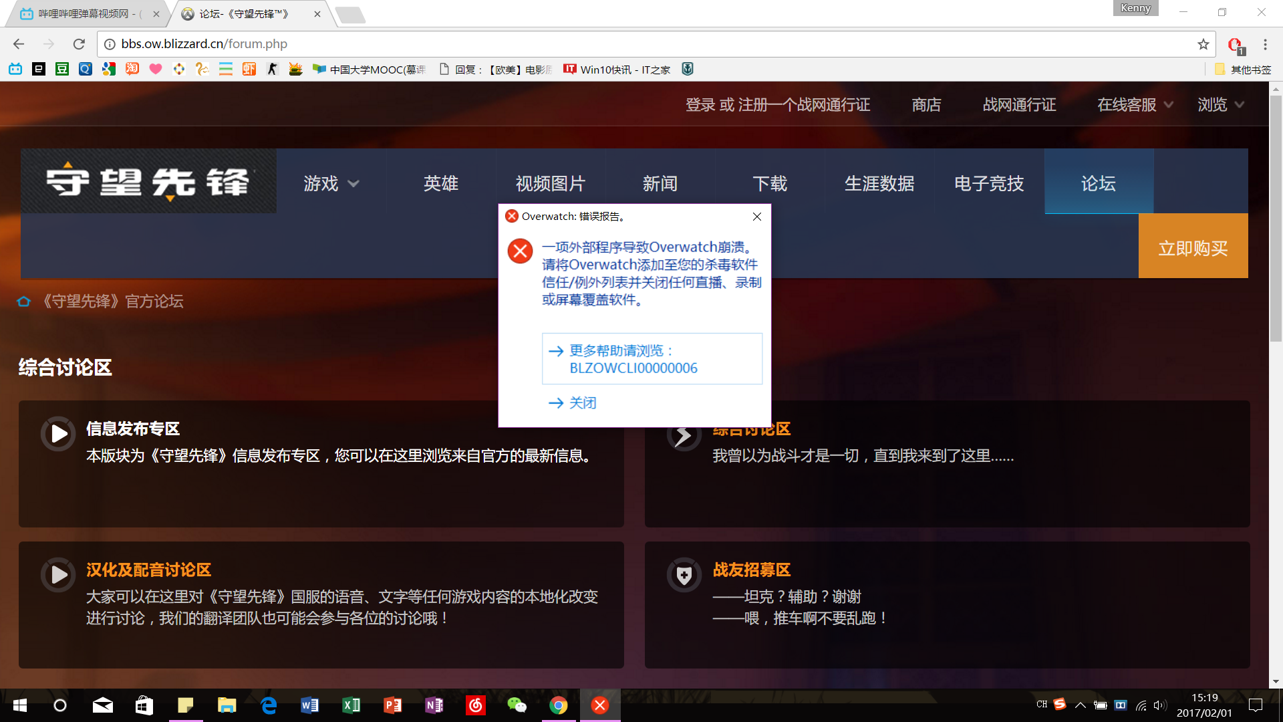The width and height of the screenshot is (1283, 722).
Task: Open PowerPoint from the taskbar
Action: click(x=393, y=705)
